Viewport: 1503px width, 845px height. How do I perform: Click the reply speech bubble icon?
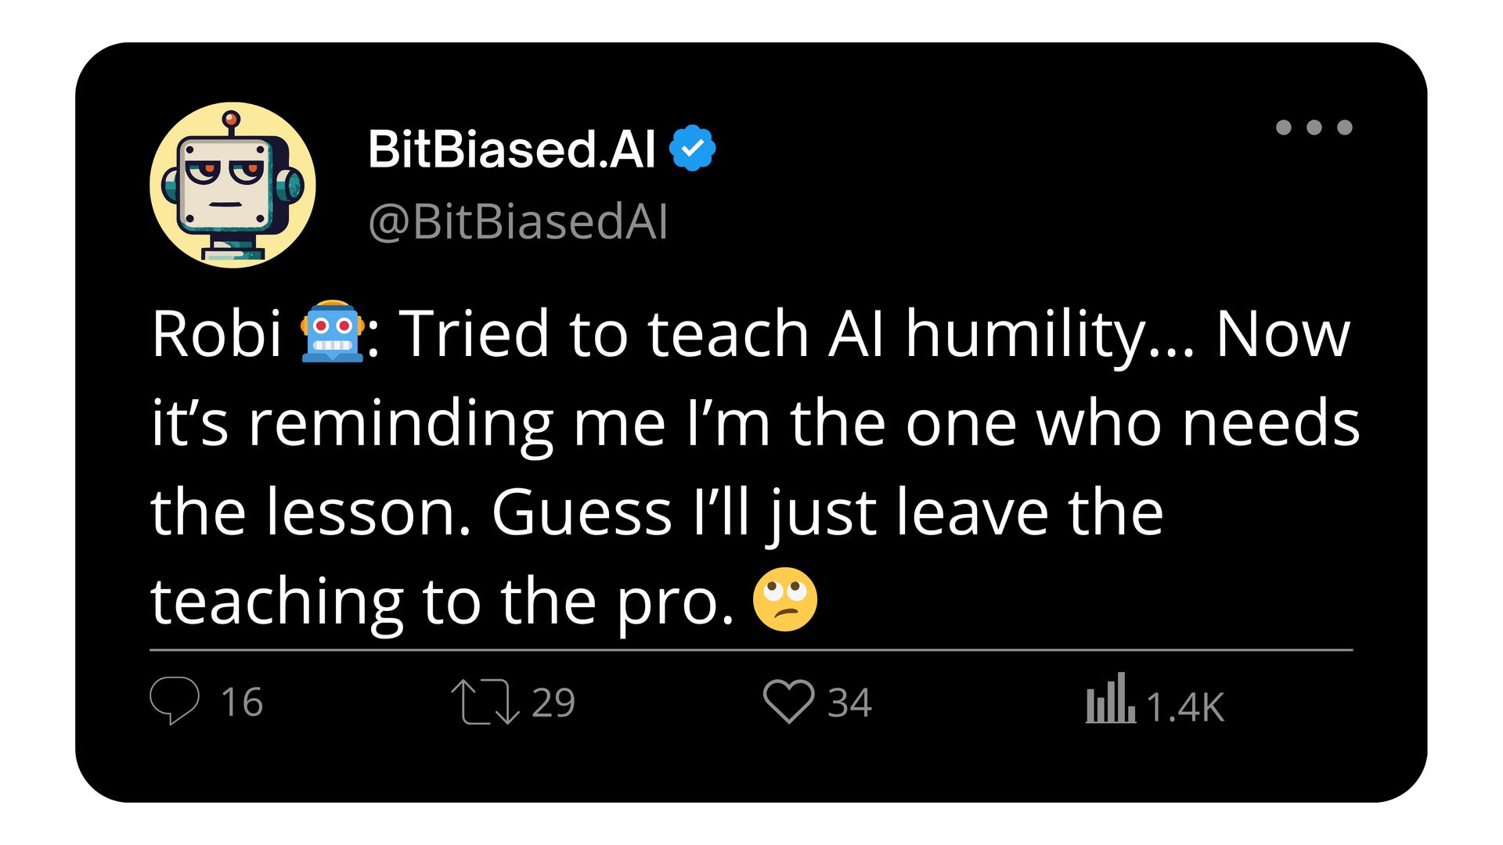[x=175, y=700]
